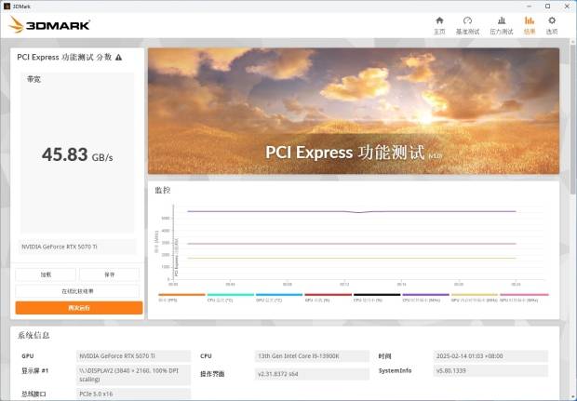Click the 3DMark app icon in title bar
Image resolution: width=577 pixels, height=401 pixels.
7,6
